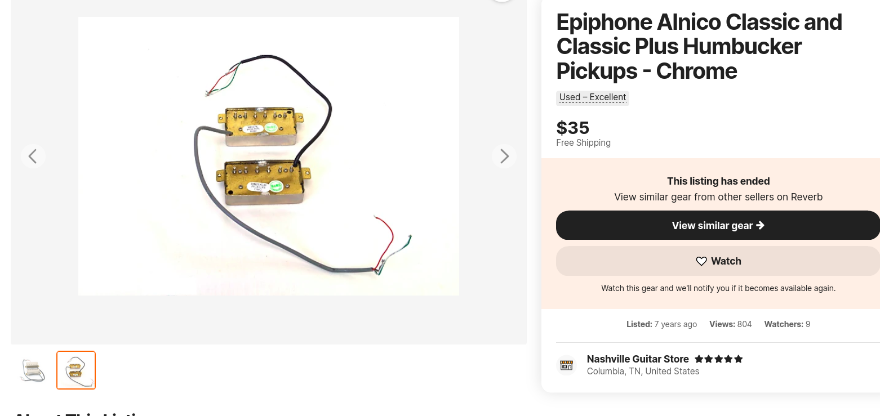Viewport: 880px width, 416px height.
Task: Click the $35 price
Action: (x=573, y=128)
